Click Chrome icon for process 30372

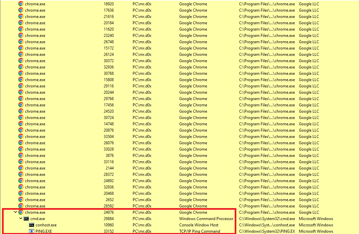point(21,61)
